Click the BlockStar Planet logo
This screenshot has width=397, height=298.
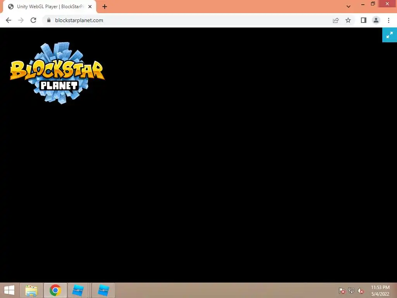(57, 73)
